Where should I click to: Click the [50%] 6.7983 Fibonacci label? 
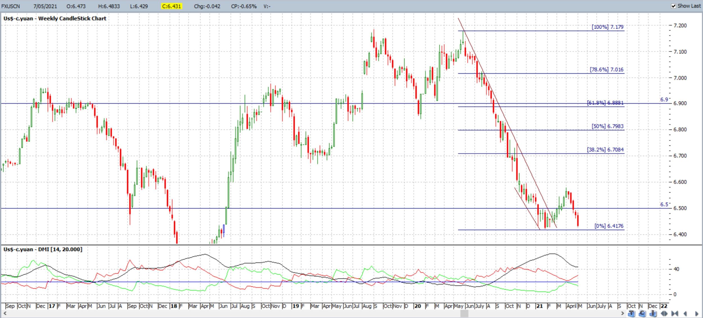607,126
